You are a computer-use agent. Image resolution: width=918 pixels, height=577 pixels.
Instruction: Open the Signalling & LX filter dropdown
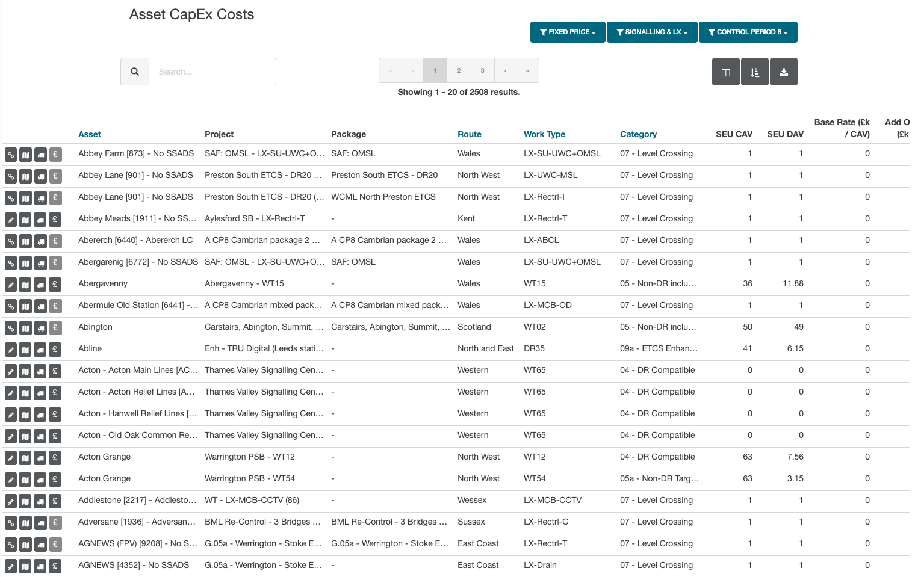[x=652, y=32]
